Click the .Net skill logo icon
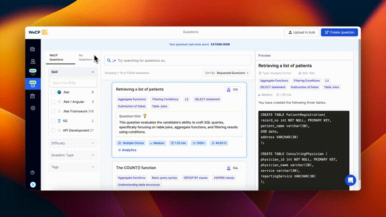 click(x=59, y=92)
